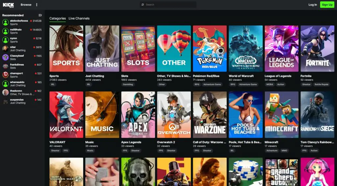This screenshot has height=186, width=337.
Task: Click '21383 viewers' under Sports
Action: [58, 80]
